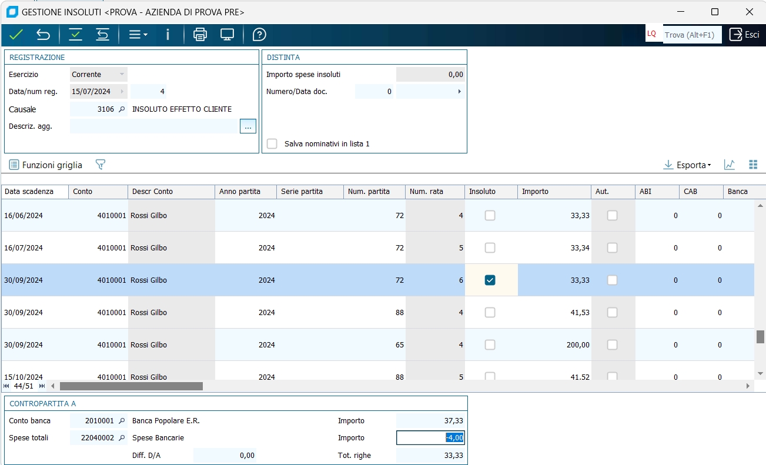Open the chart icon beside Esporta

coord(729,165)
